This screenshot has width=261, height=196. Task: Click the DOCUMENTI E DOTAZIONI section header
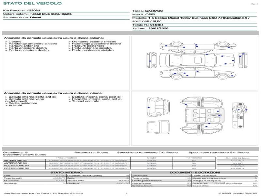tap(194, 172)
